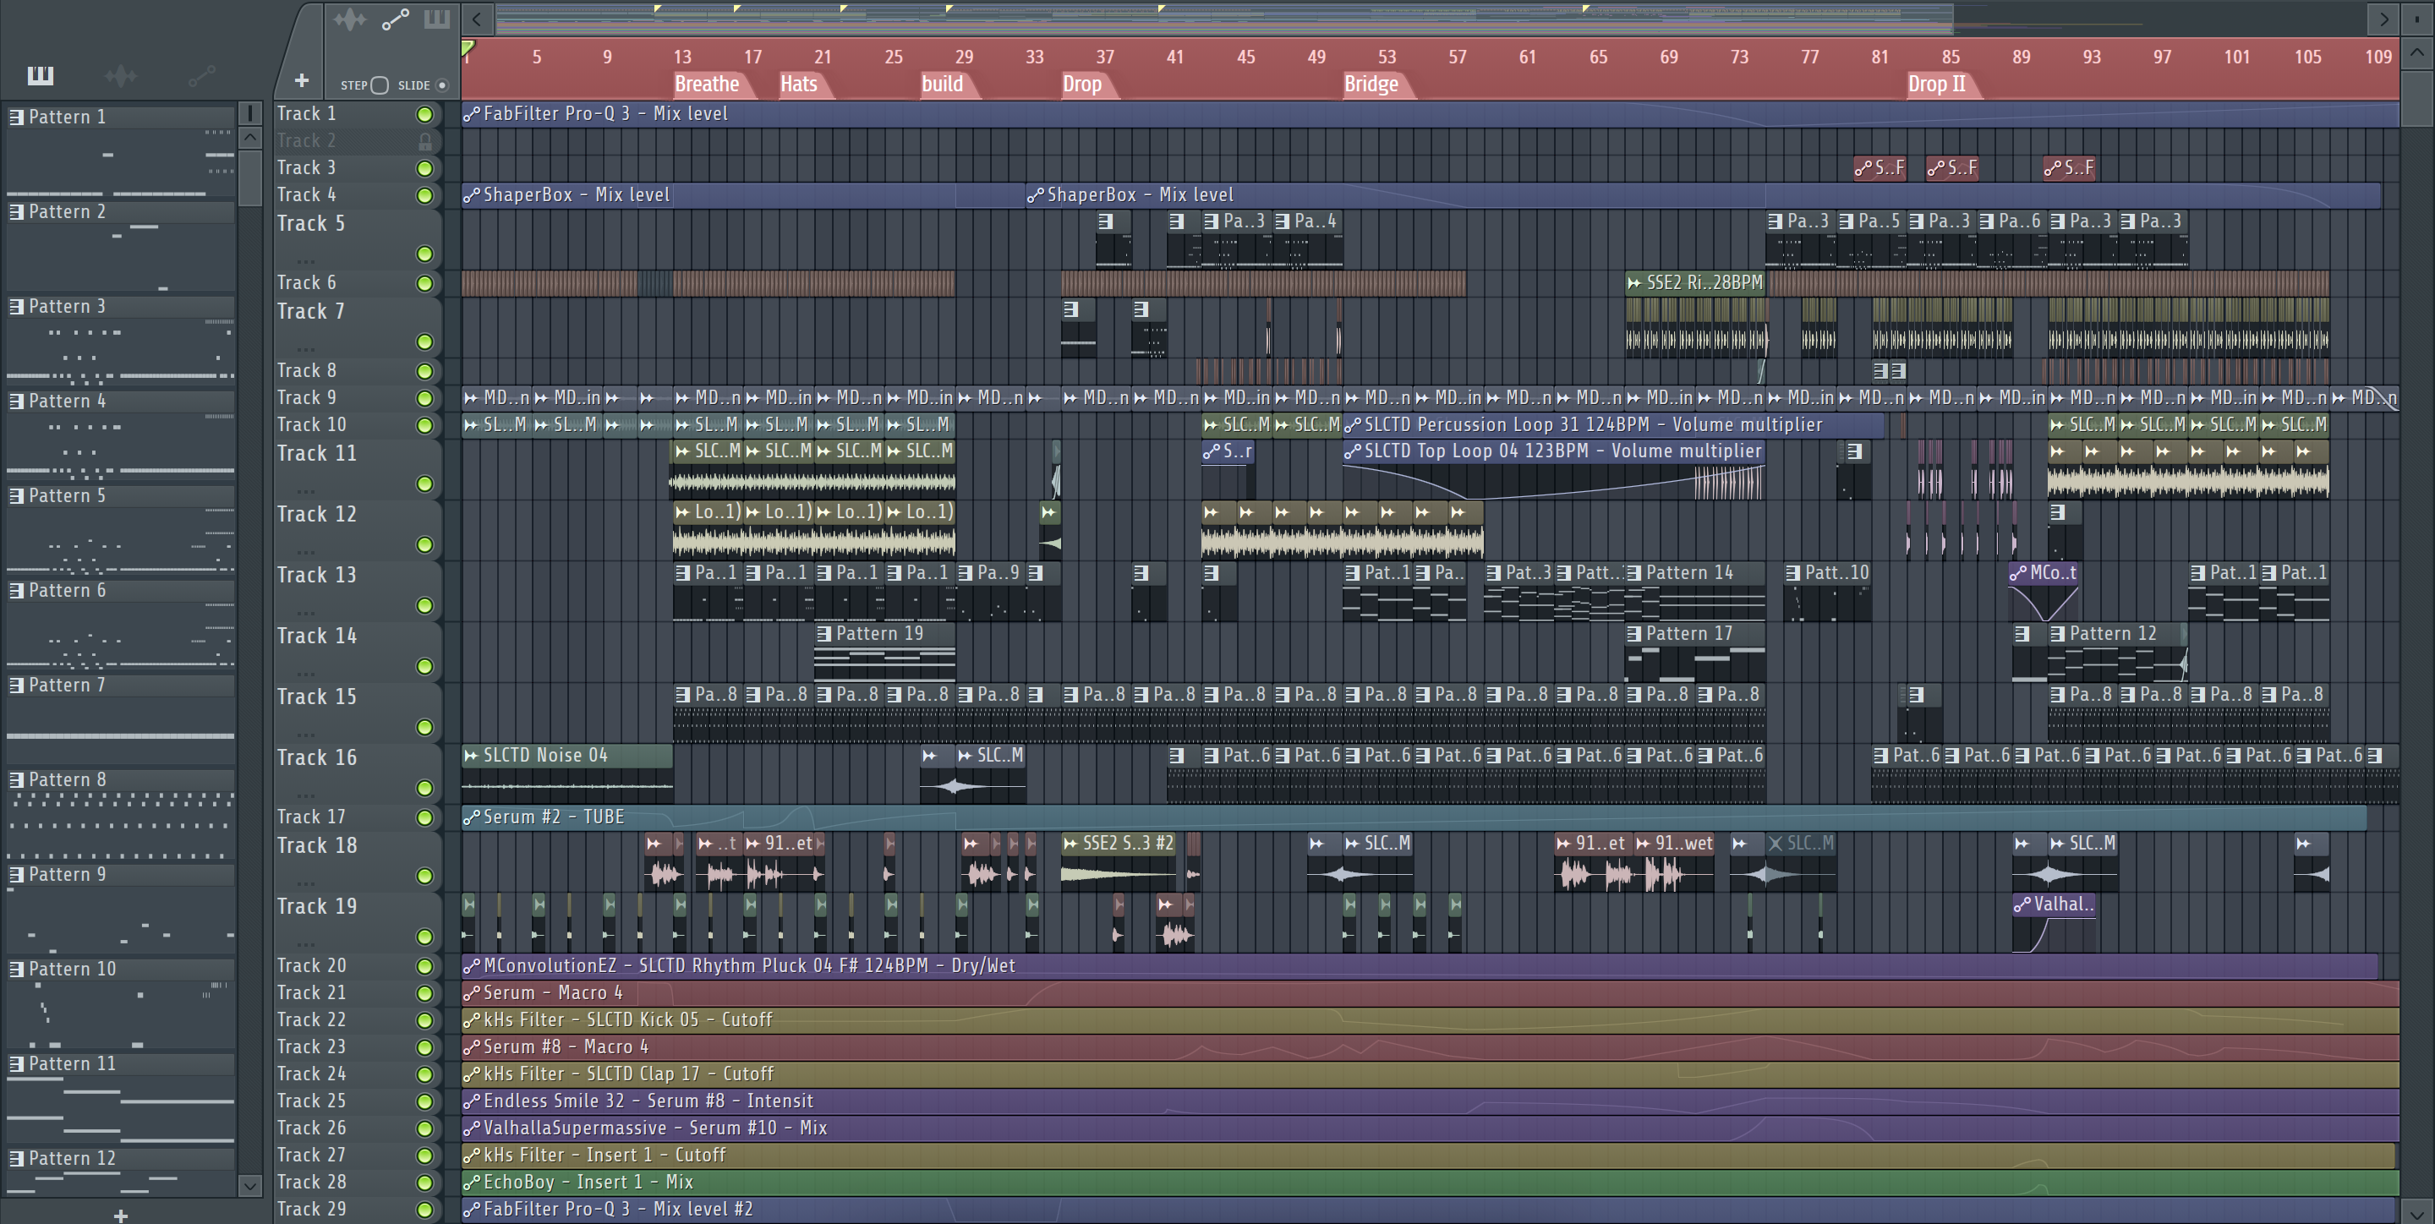2435x1224 pixels.
Task: Click the picker panel vertical scrollbar thumb
Action: click(x=249, y=177)
